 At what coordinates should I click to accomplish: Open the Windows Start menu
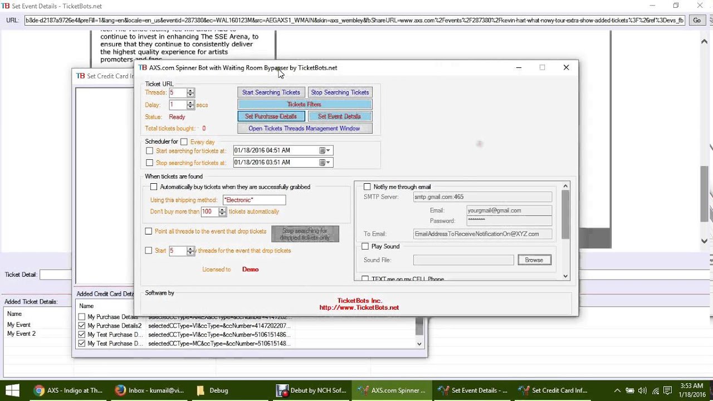(x=12, y=390)
